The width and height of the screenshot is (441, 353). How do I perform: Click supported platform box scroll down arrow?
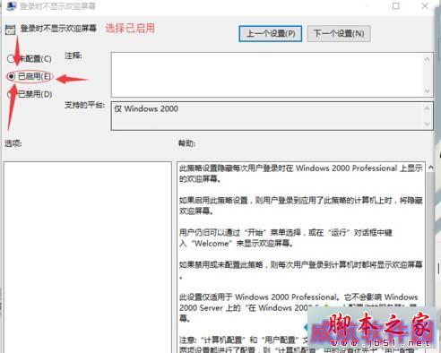coord(428,124)
